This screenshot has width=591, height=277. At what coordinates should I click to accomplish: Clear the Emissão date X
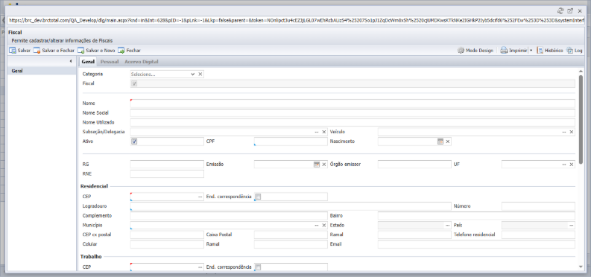tap(323, 165)
